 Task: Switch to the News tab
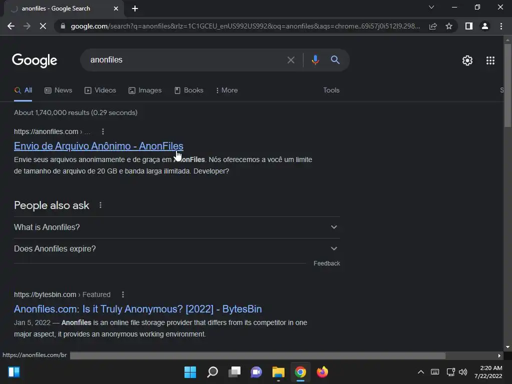pyautogui.click(x=58, y=90)
